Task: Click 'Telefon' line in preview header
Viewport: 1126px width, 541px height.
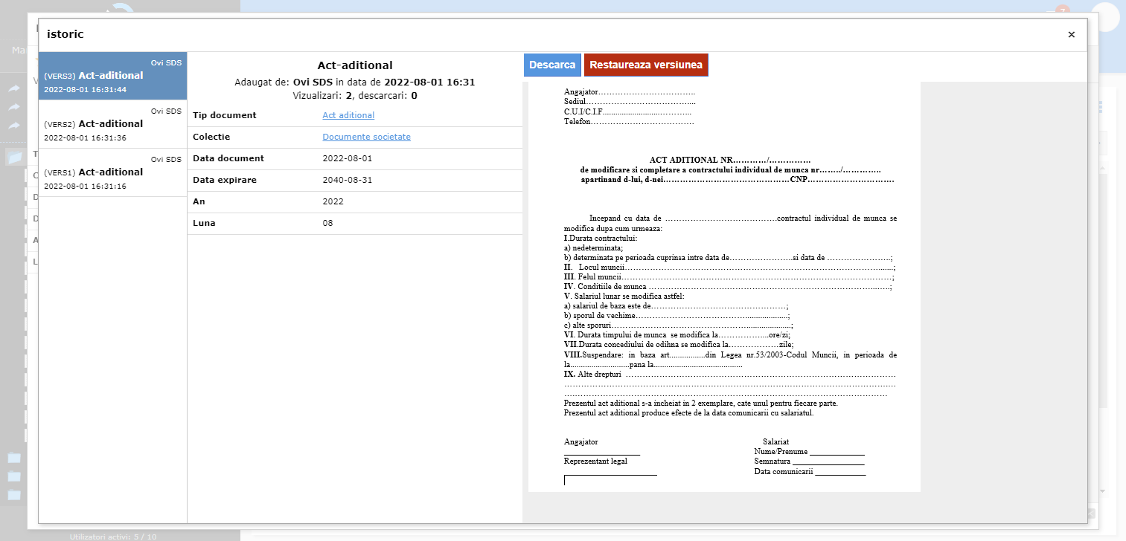Action: click(629, 121)
